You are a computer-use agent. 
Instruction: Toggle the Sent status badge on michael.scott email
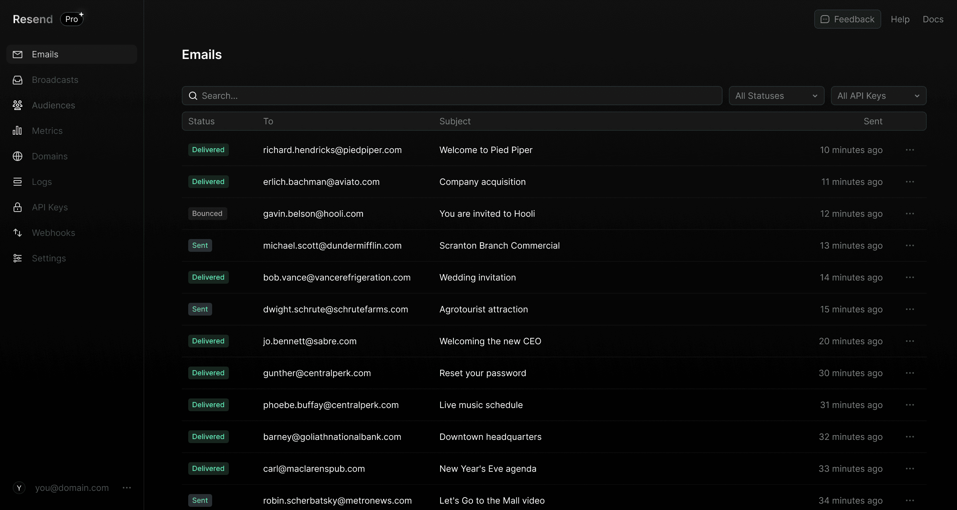199,245
